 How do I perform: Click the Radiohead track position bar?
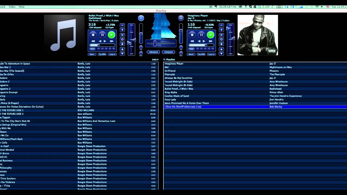point(102,45)
